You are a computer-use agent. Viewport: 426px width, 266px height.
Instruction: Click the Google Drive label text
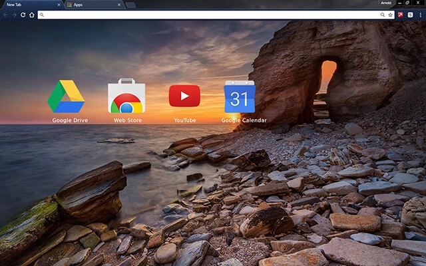click(70, 120)
